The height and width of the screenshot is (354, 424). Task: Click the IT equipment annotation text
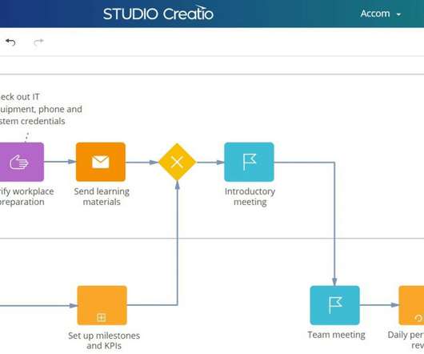pyautogui.click(x=41, y=109)
